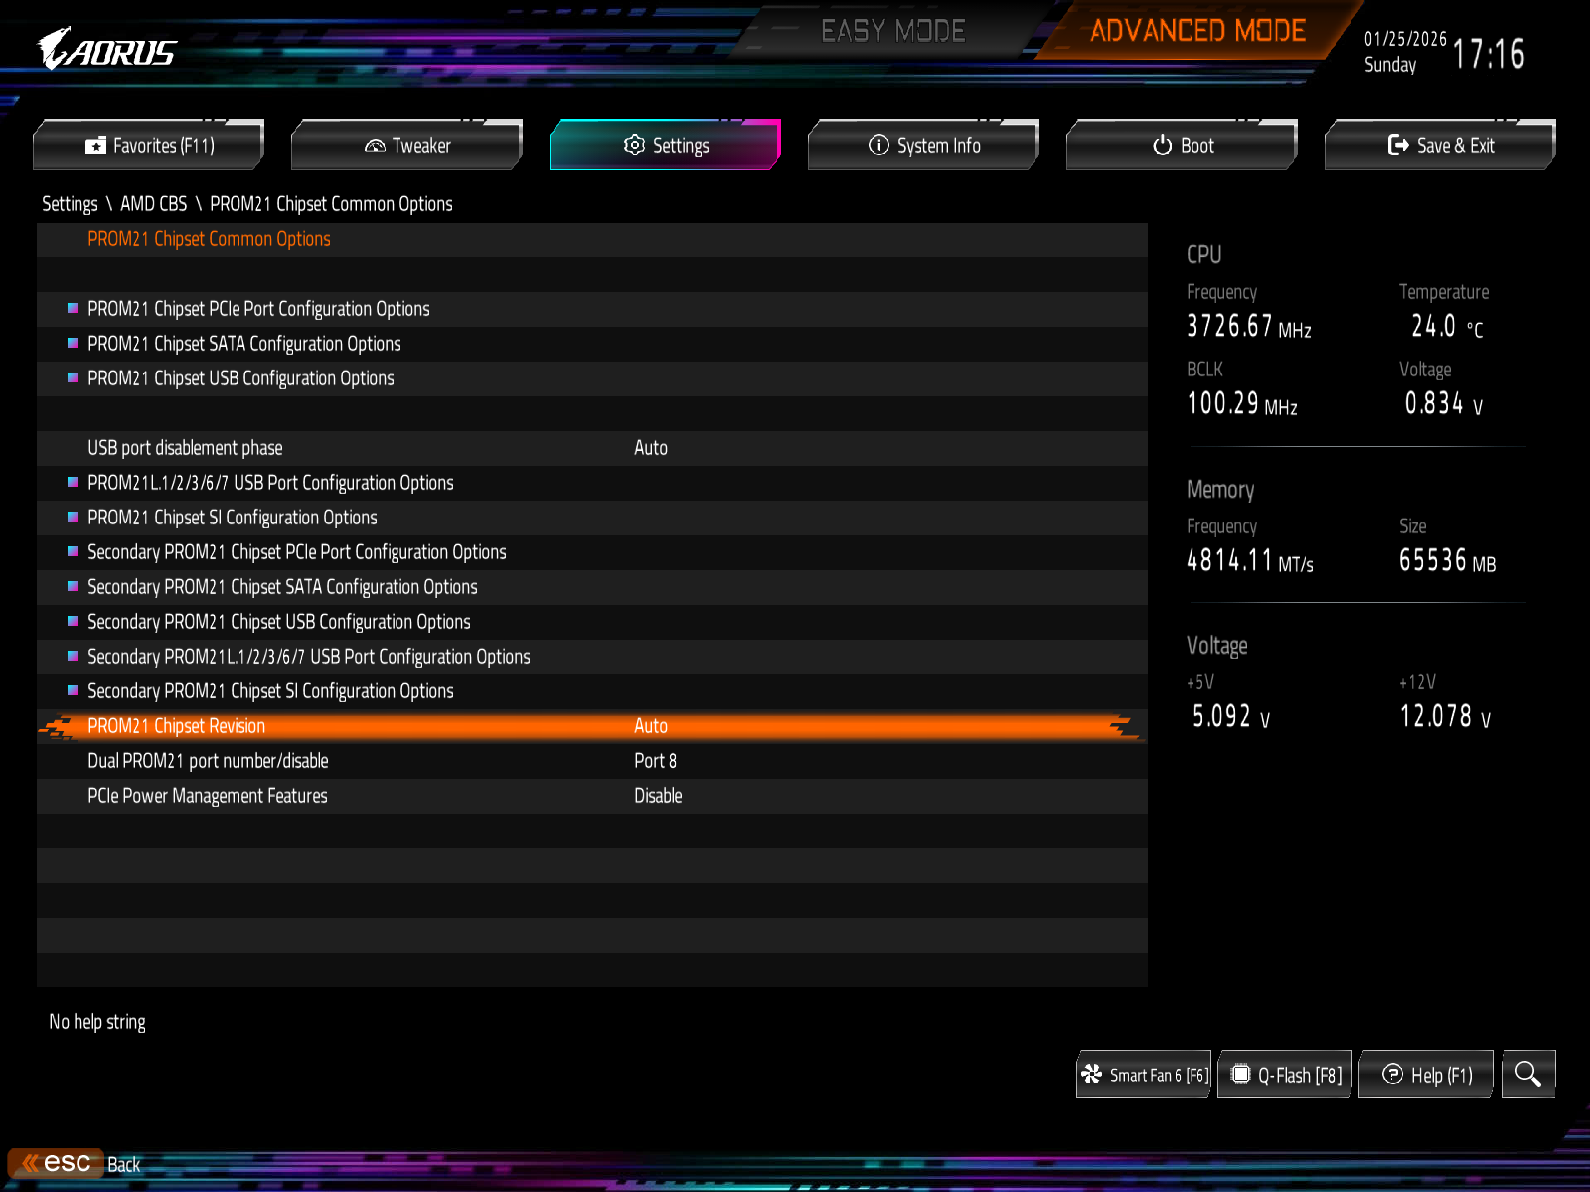Open the Favorites (F11) tab
Viewport: 1590px width, 1192px height.
click(149, 146)
